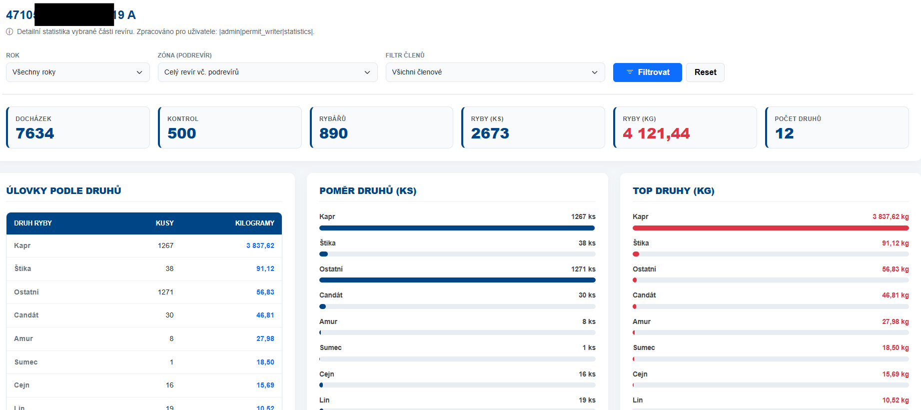Image resolution: width=921 pixels, height=410 pixels.
Task: Click the Ostatní blue ratio bar
Action: tap(457, 280)
